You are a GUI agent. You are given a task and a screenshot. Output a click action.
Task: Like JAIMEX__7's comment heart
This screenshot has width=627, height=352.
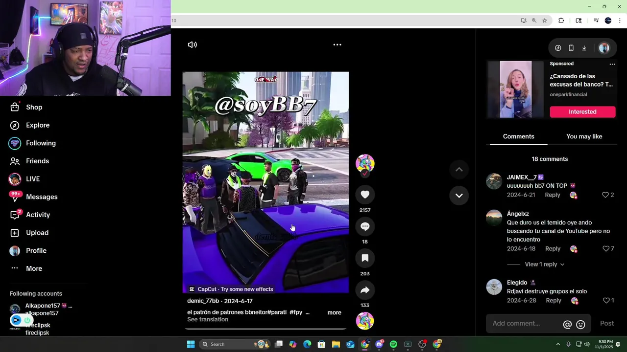coord(605,195)
